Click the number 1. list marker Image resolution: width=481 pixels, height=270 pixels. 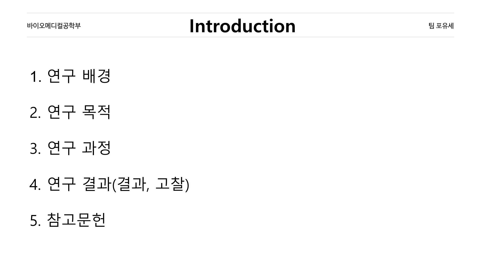coord(35,76)
